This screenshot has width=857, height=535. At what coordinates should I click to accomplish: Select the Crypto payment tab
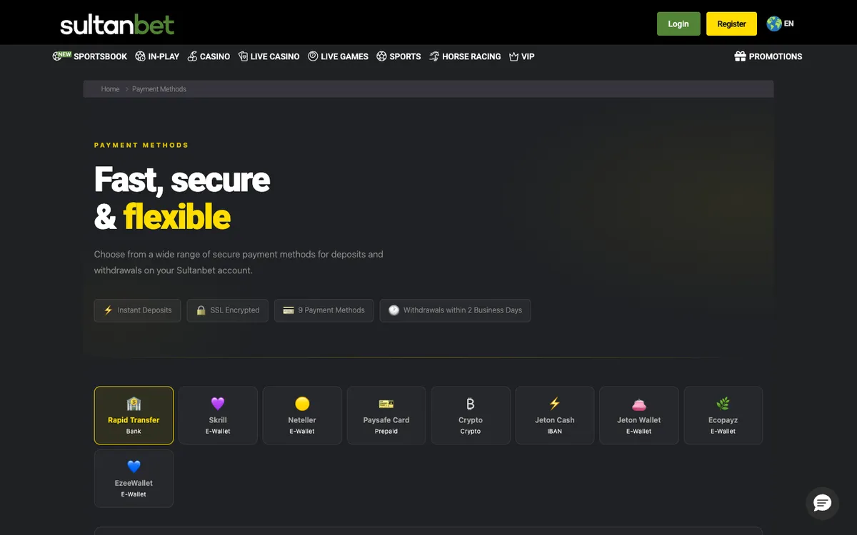coord(471,416)
